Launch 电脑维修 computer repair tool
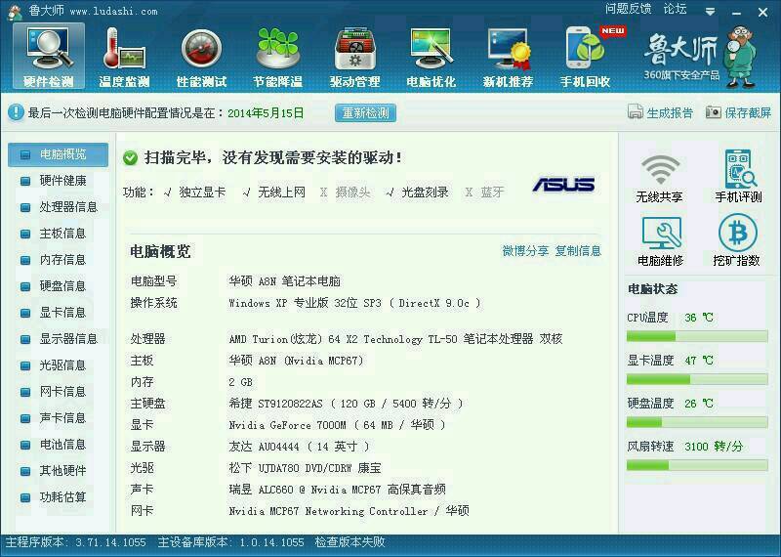The height and width of the screenshot is (557, 781). [660, 240]
